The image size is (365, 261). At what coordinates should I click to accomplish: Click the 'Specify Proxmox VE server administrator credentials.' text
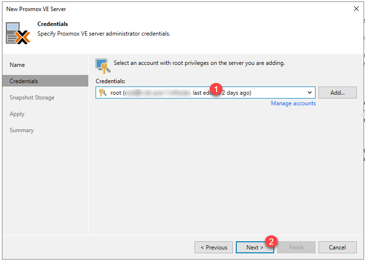tap(104, 34)
